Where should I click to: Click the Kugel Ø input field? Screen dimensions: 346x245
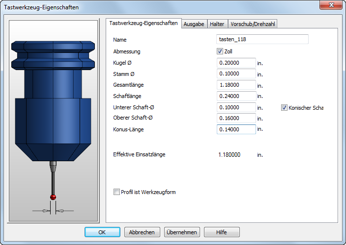pyautogui.click(x=236, y=63)
